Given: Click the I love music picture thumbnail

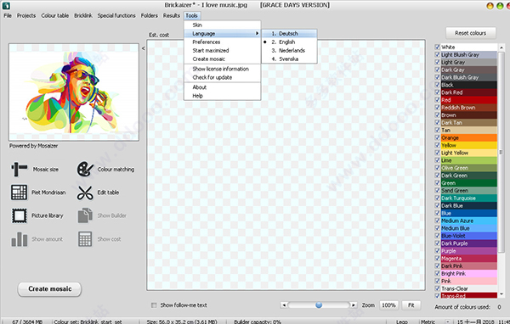Looking at the screenshot, I should [74, 92].
